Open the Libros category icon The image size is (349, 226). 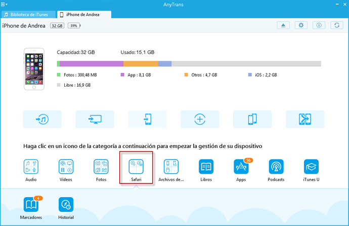point(206,167)
